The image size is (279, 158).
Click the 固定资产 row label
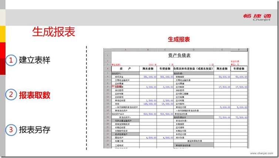(119, 138)
